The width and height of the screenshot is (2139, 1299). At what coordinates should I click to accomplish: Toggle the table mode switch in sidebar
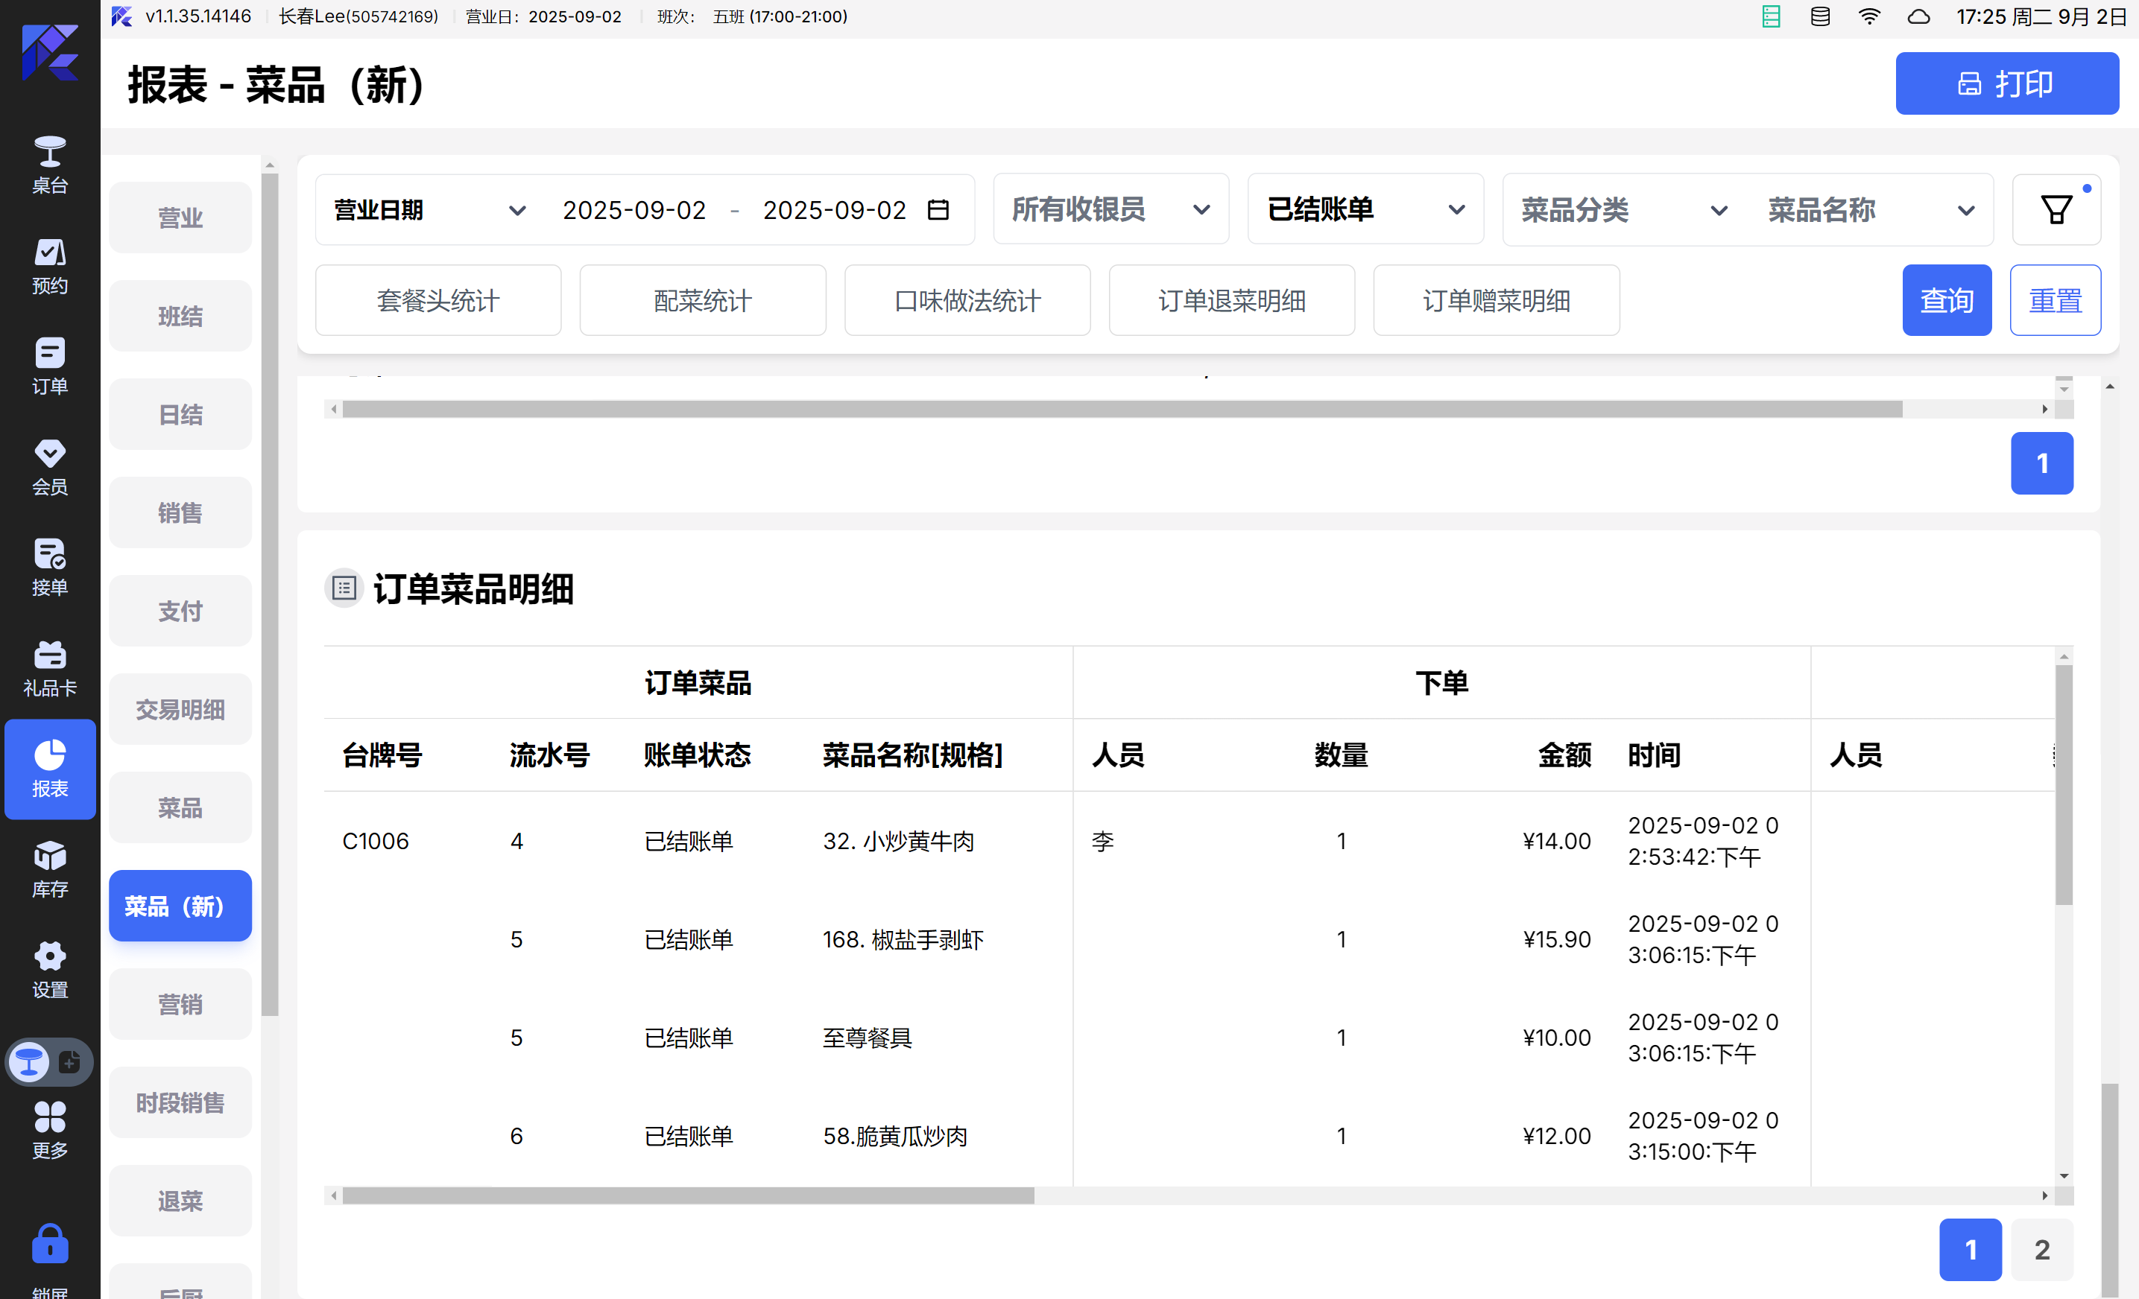[x=49, y=1061]
